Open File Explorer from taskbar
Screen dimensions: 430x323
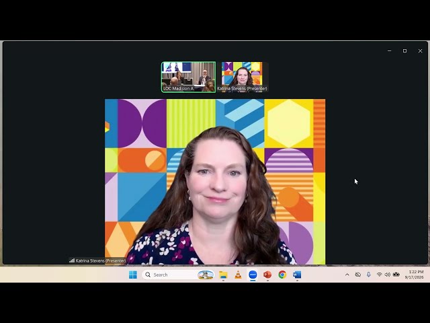point(223,275)
